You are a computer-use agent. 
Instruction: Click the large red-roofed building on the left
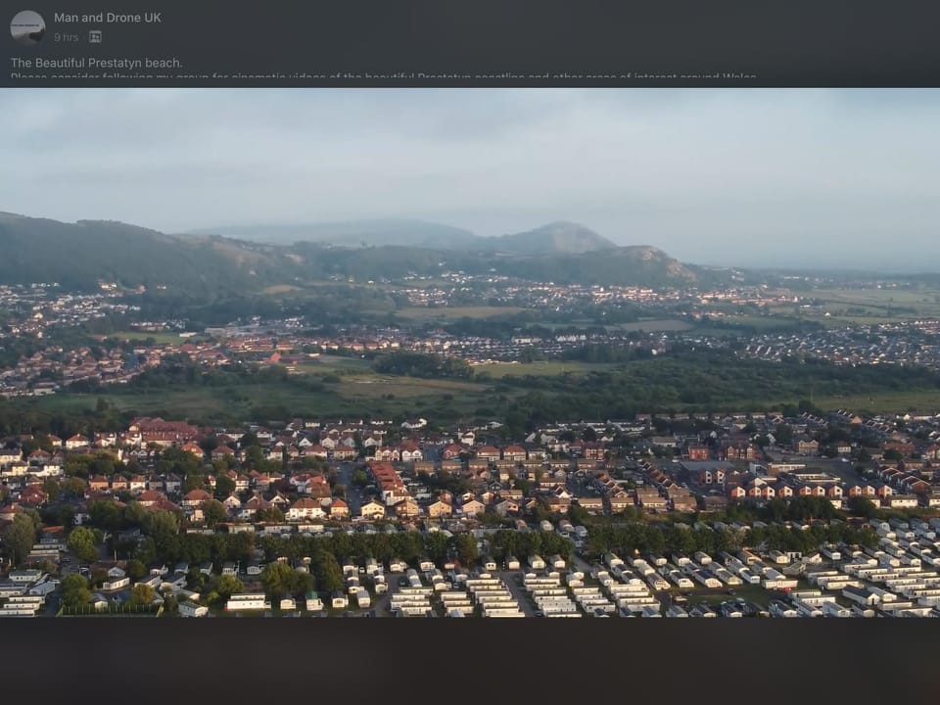pyautogui.click(x=162, y=430)
